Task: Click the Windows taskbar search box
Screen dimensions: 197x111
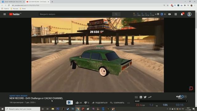Action: click(x=22, y=109)
